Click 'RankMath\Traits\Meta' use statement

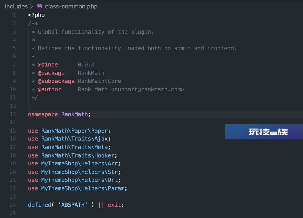click(75, 147)
